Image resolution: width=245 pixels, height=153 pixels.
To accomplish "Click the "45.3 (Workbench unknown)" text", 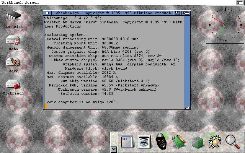I will 129,90.
